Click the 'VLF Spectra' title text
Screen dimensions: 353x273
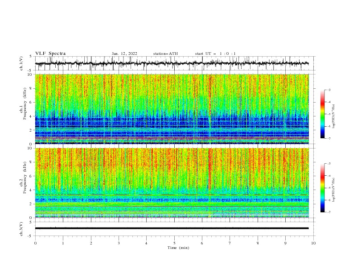[x=50, y=54]
